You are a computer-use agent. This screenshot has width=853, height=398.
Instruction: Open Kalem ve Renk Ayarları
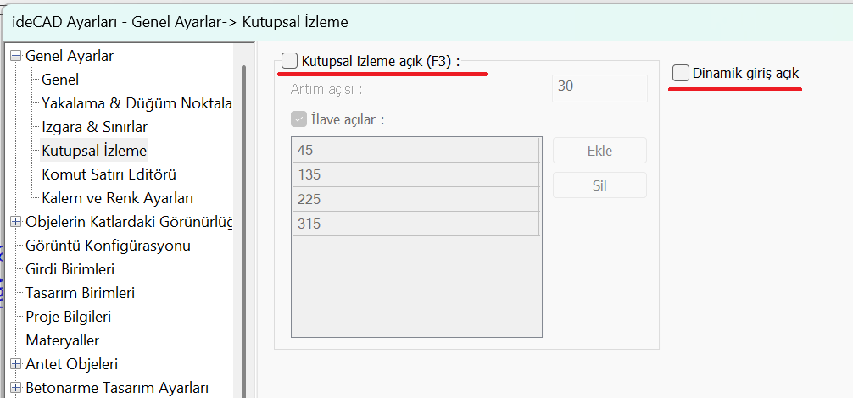[x=118, y=198]
